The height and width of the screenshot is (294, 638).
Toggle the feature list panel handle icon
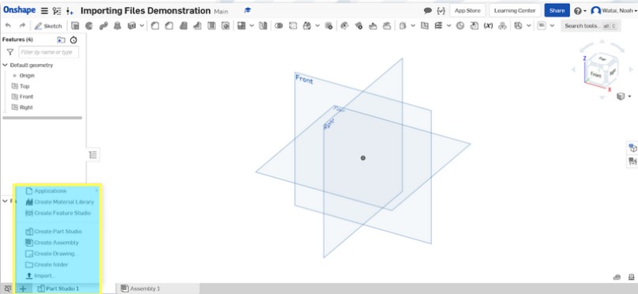pyautogui.click(x=93, y=155)
